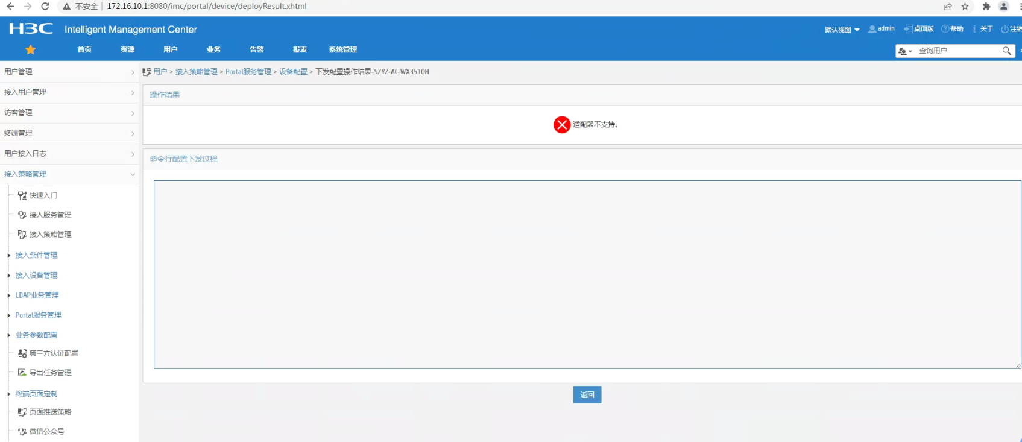
Task: Click the not-secure warning icon
Action: 67,6
